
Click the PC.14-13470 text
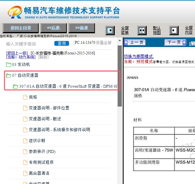coord(85,43)
